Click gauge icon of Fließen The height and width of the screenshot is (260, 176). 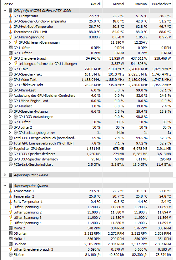click(10, 255)
